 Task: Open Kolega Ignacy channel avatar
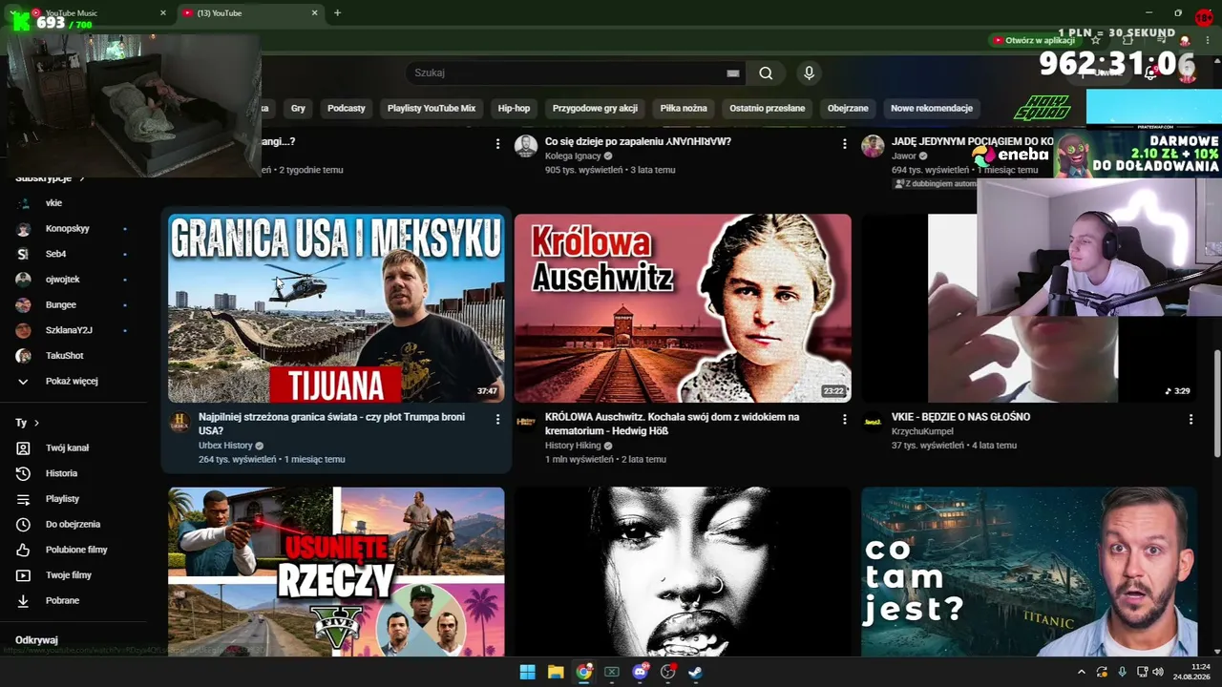click(x=526, y=146)
